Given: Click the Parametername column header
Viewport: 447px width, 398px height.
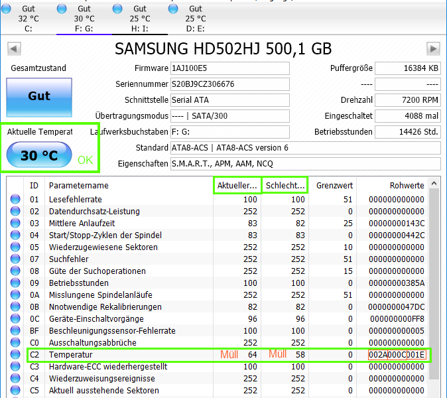Looking at the screenshot, I should click(x=129, y=186).
